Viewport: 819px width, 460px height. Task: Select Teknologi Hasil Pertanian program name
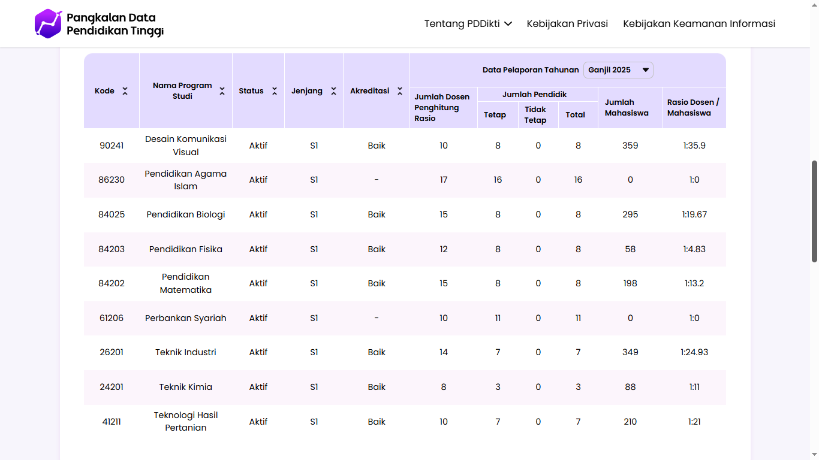pyautogui.click(x=186, y=421)
